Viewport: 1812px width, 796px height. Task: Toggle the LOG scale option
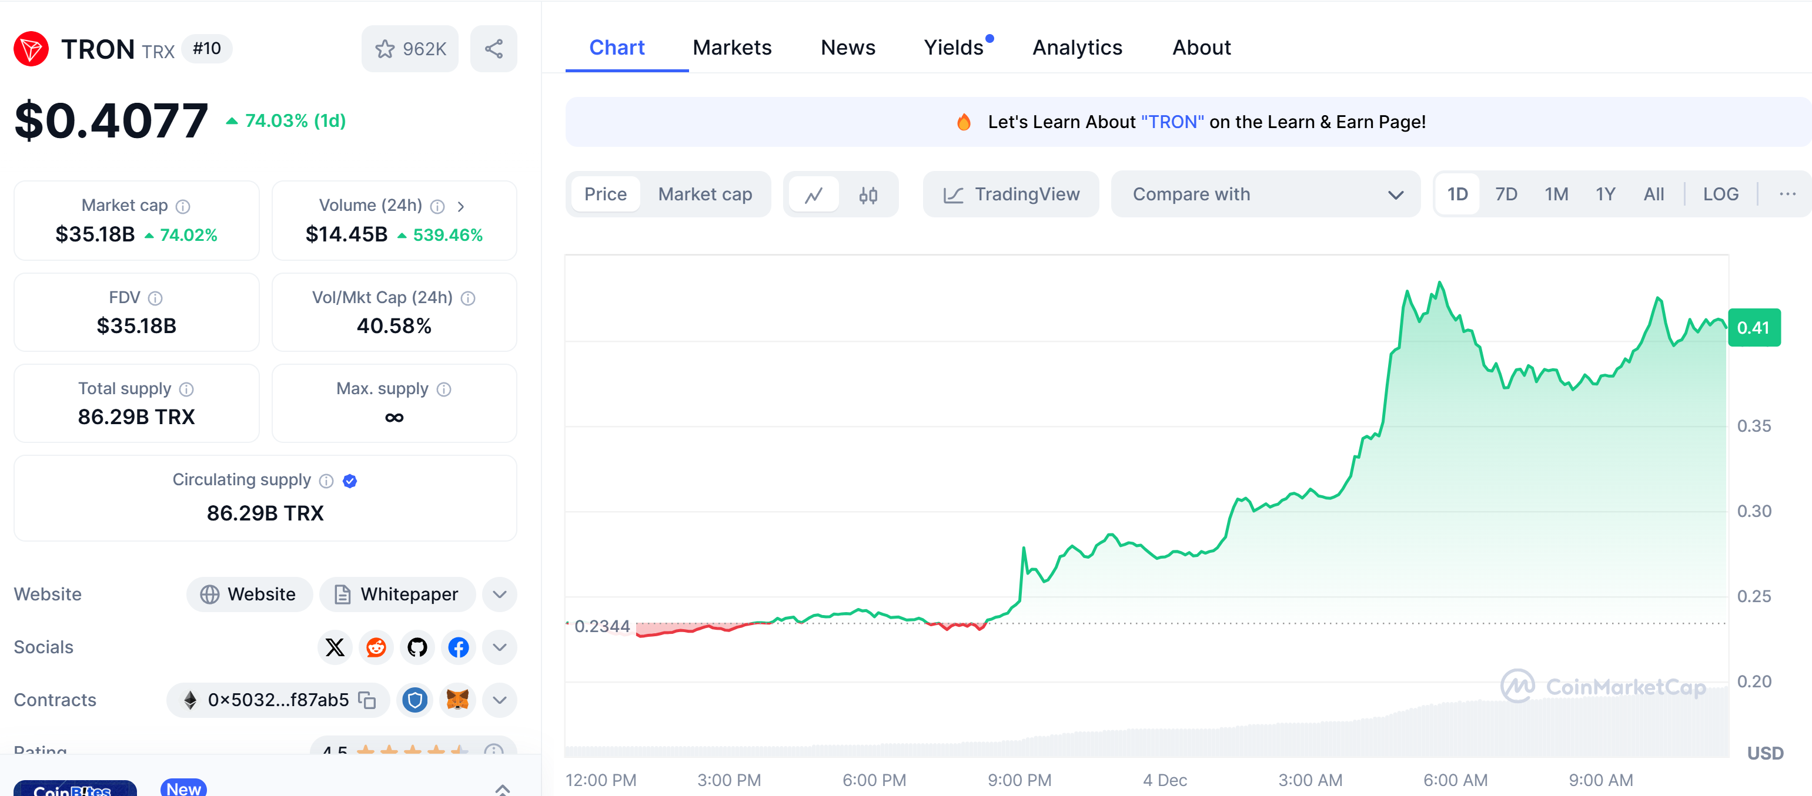point(1720,194)
